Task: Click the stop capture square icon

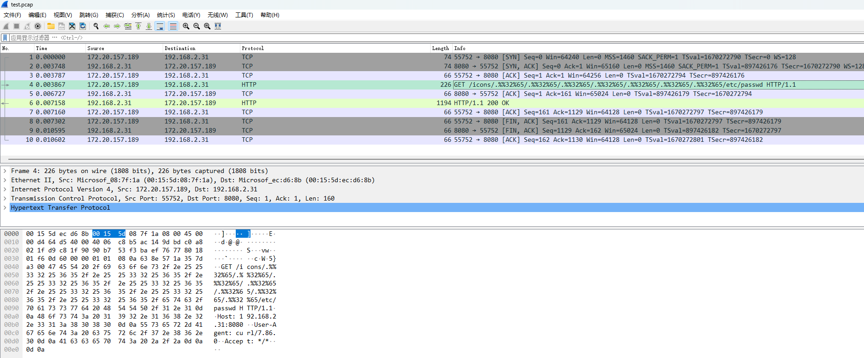Action: pyautogui.click(x=17, y=26)
